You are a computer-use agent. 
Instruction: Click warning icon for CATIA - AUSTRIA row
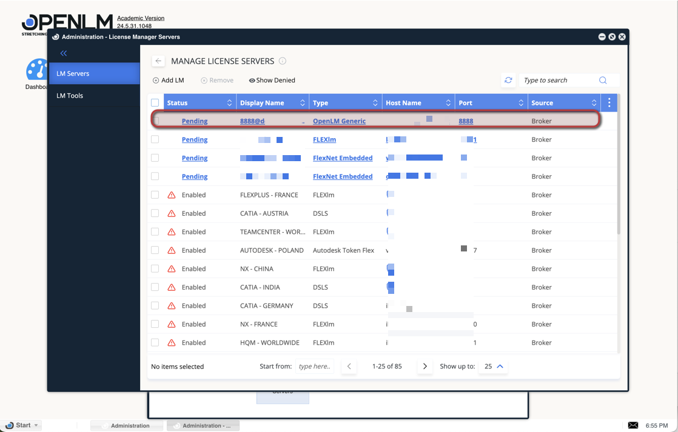pyautogui.click(x=172, y=213)
